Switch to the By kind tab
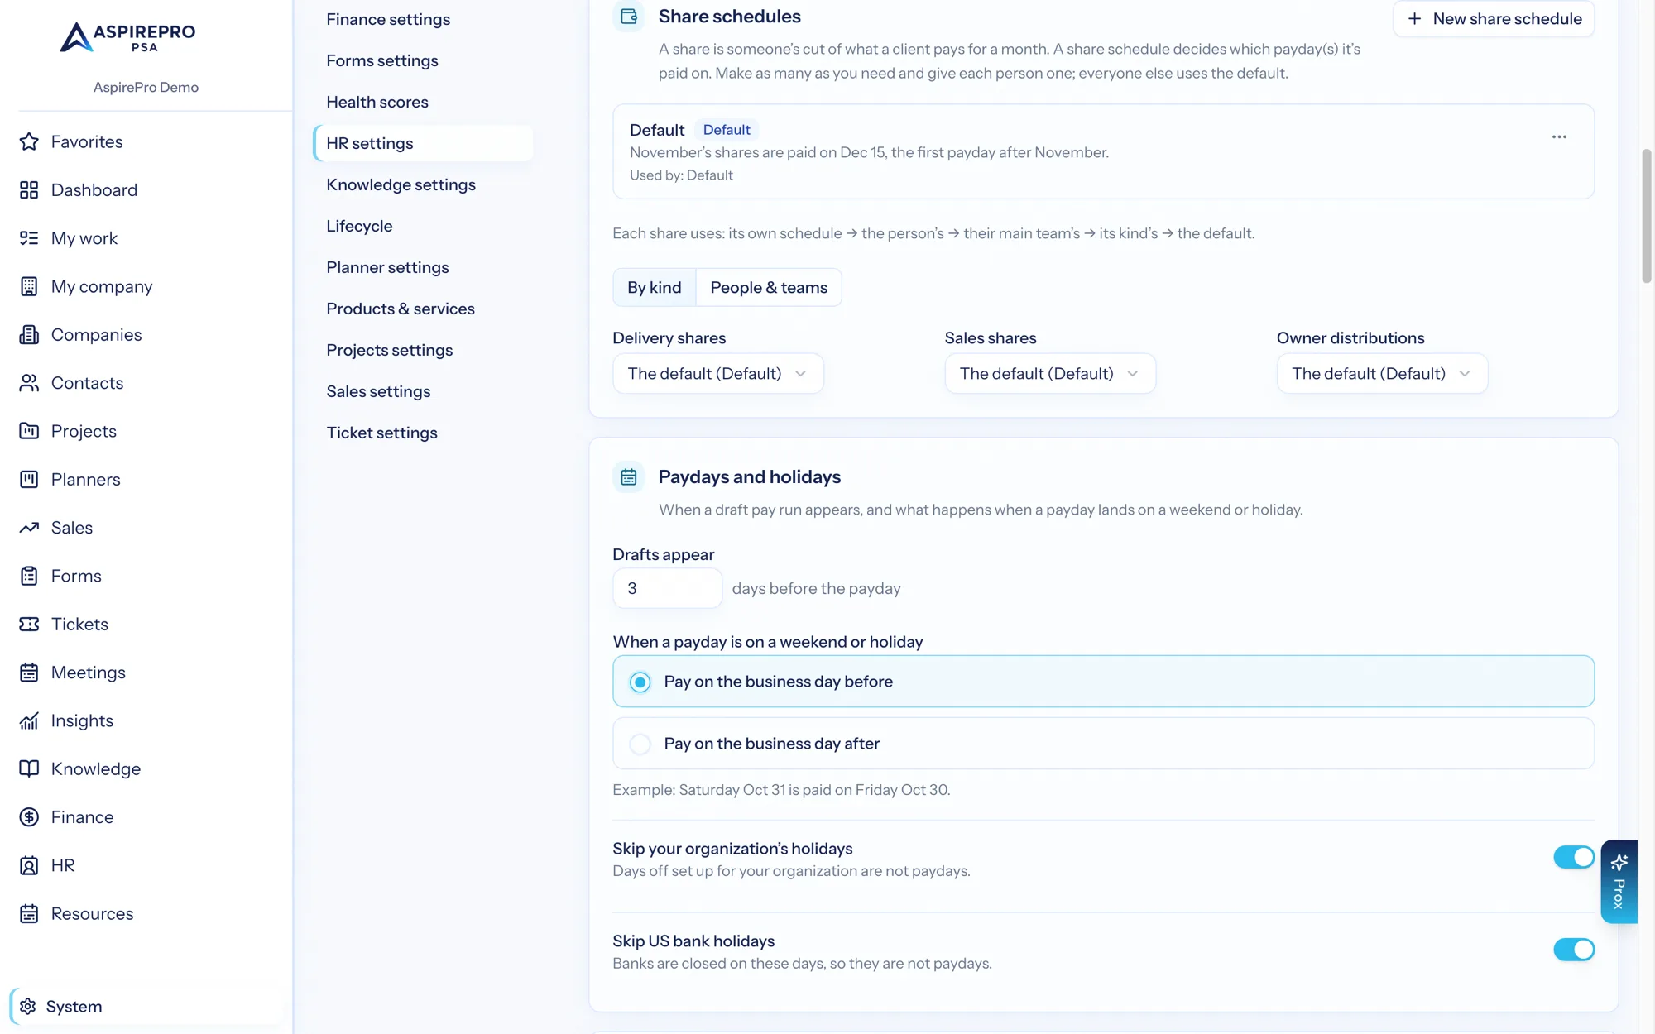Viewport: 1655px width, 1034px height. tap(654, 287)
